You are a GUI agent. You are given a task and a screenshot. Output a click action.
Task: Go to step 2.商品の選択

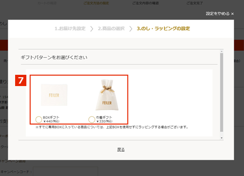(x=111, y=28)
